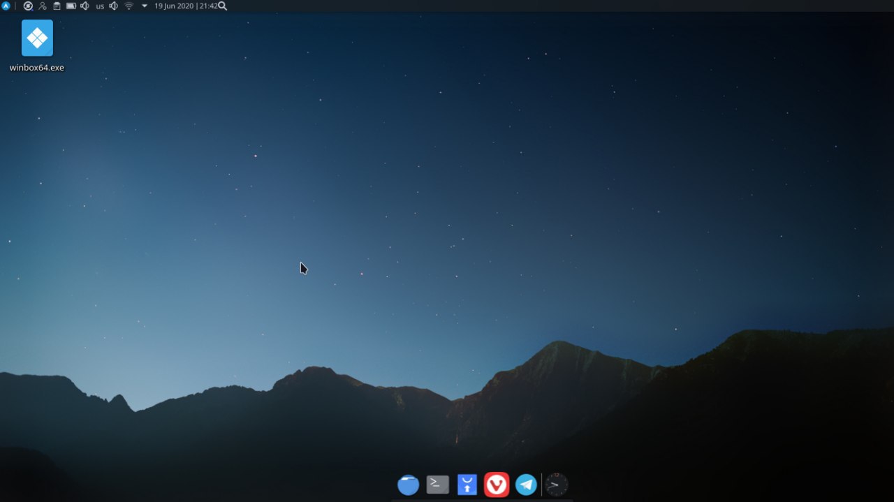894x502 pixels.
Task: Open the Vivaldi browser from the dock
Action: tap(497, 485)
